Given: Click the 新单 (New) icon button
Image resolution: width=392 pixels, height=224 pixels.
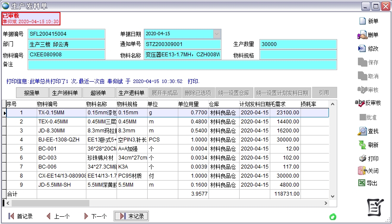Looking at the screenshot, I should pyautogui.click(x=367, y=21).
